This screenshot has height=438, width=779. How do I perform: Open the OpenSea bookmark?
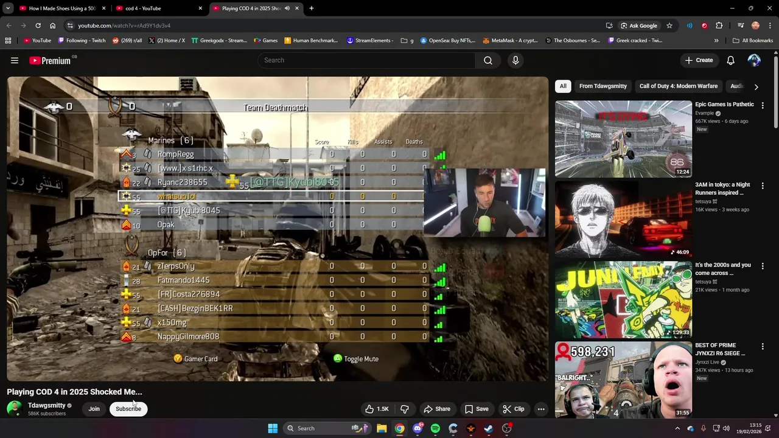(x=447, y=41)
